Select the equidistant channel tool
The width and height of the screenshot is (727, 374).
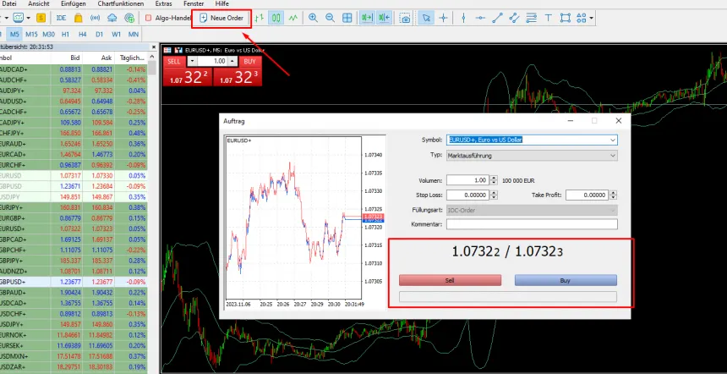pyautogui.click(x=514, y=18)
